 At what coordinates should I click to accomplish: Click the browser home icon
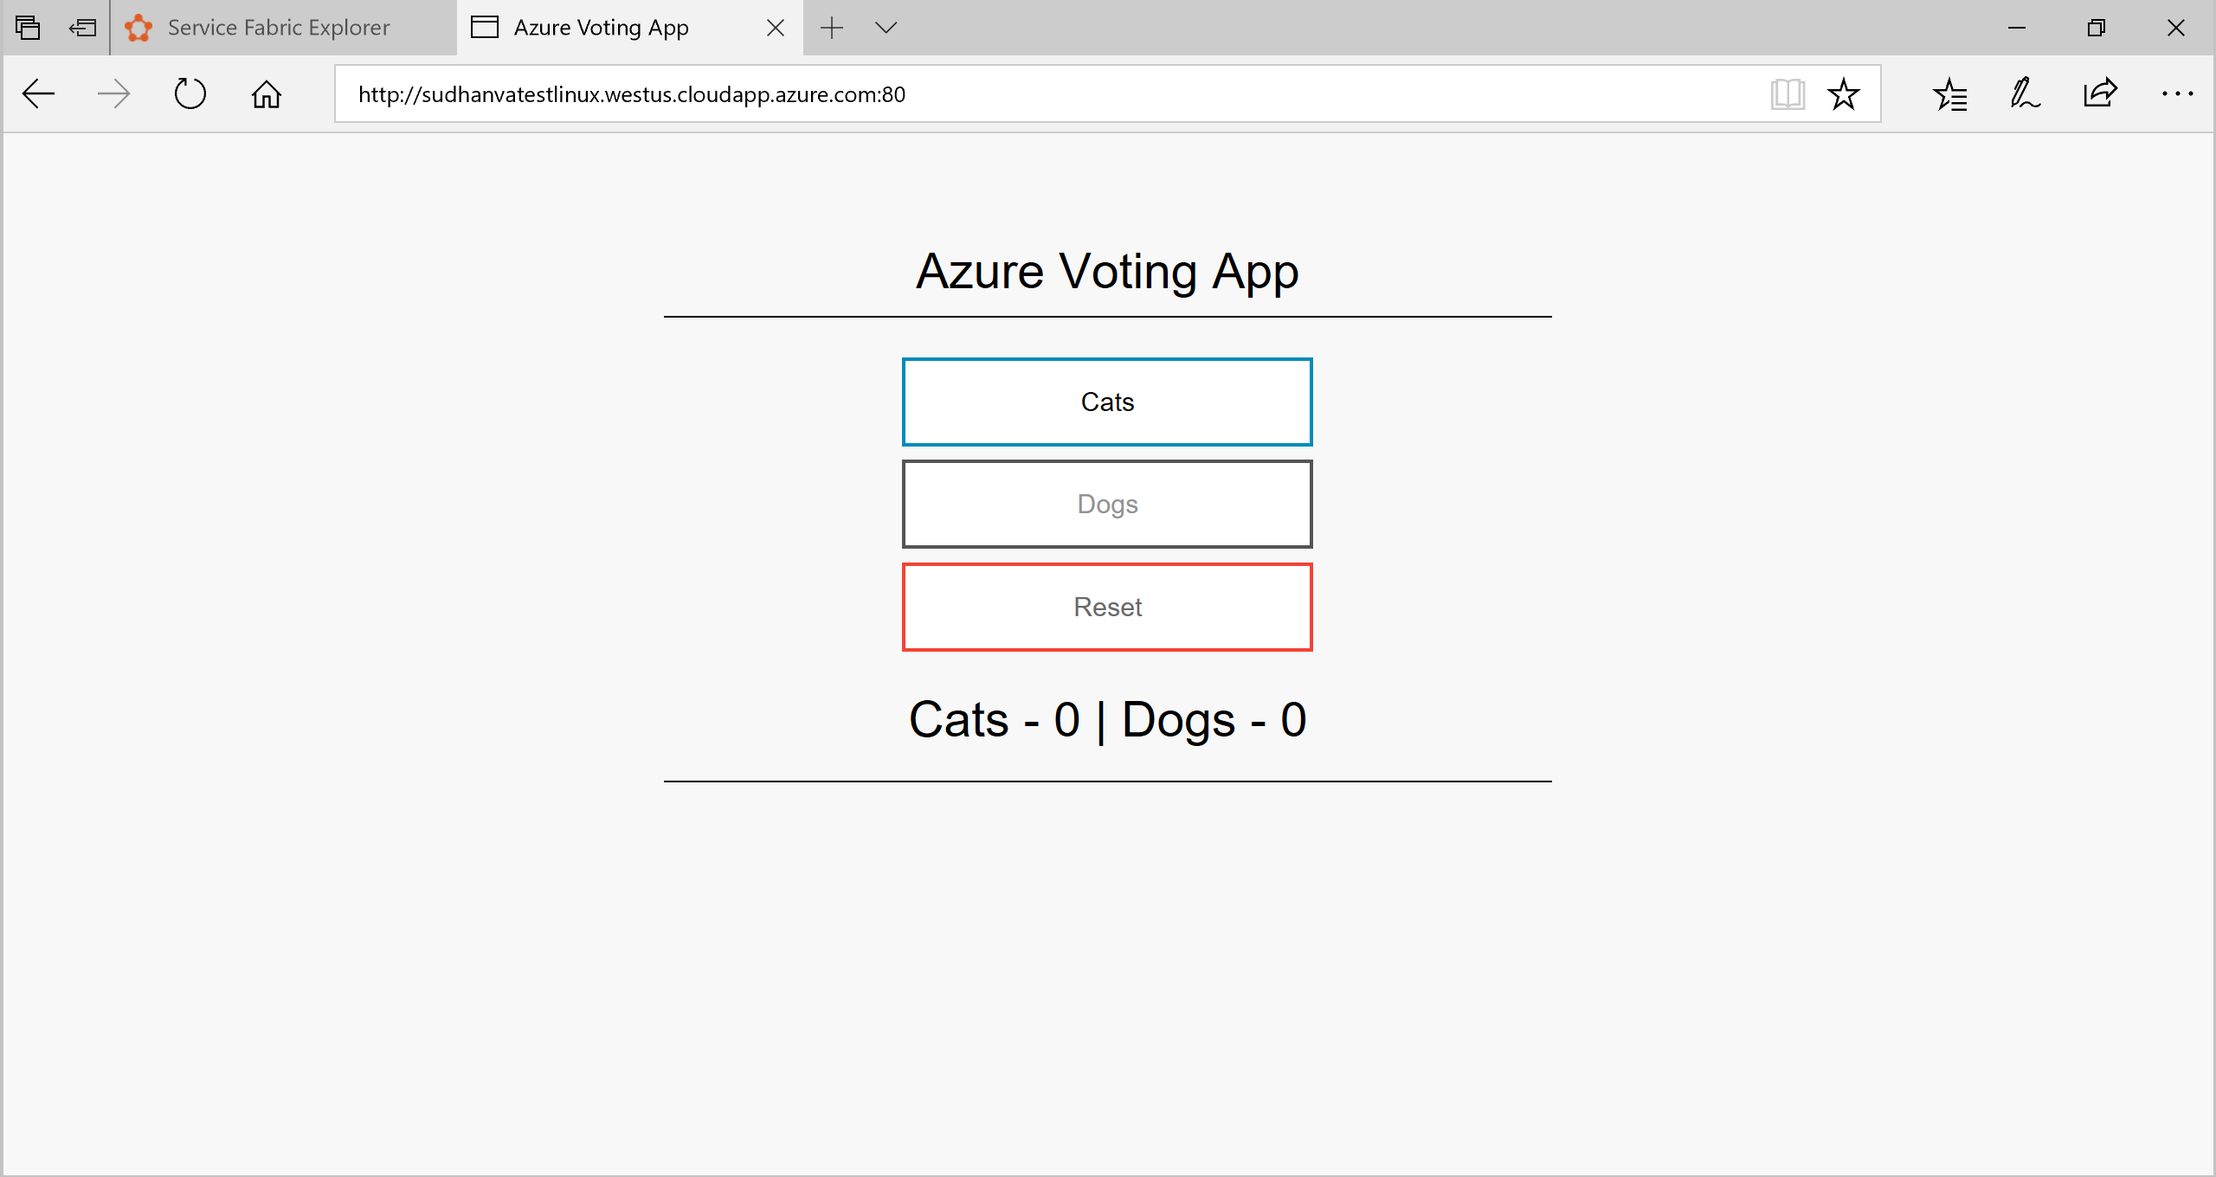[x=264, y=93]
